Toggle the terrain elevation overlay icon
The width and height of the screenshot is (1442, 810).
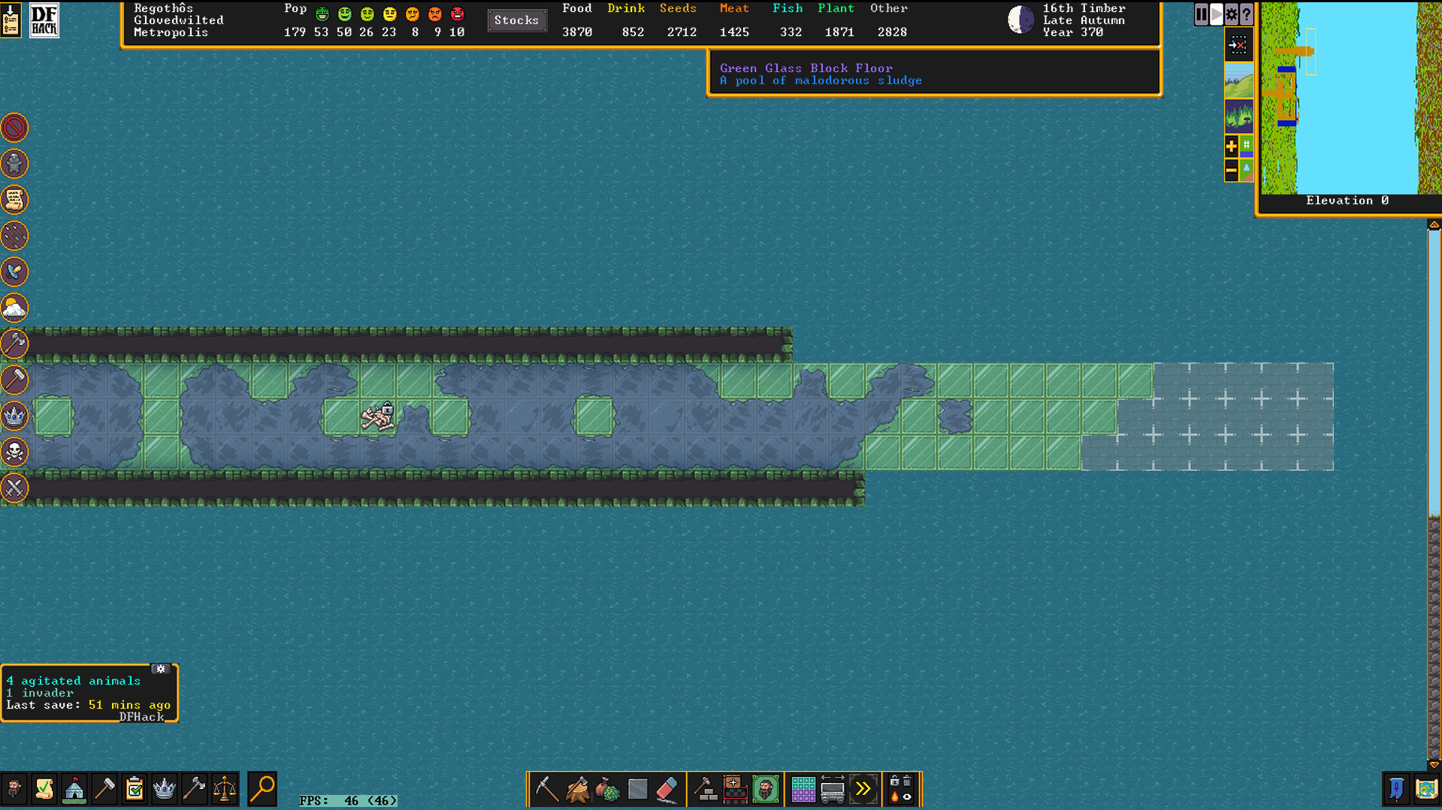(x=1246, y=170)
